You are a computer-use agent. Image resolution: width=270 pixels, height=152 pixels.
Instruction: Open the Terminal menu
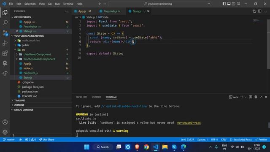point(68,4)
